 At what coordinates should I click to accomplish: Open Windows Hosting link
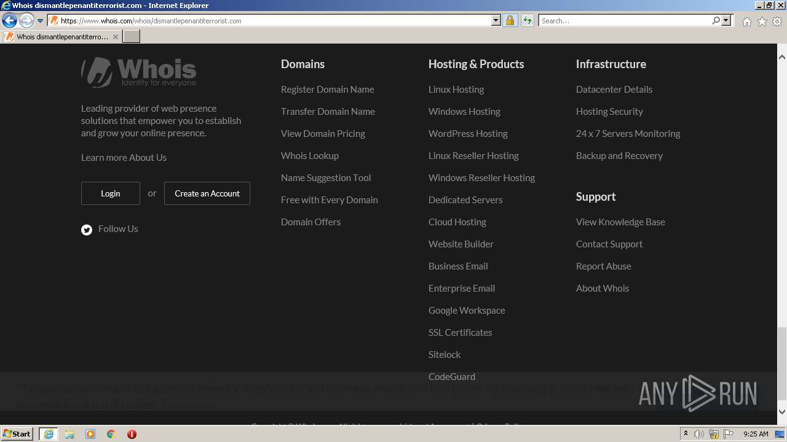coord(464,111)
